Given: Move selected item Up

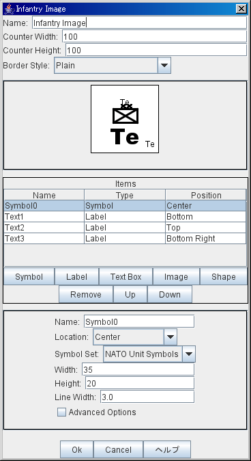Looking at the screenshot, I should pyautogui.click(x=130, y=294).
